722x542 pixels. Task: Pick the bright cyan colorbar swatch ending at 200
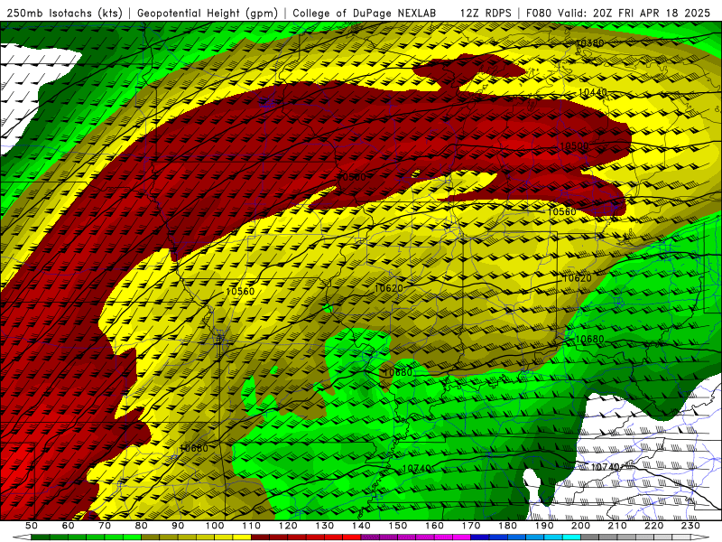click(x=571, y=537)
